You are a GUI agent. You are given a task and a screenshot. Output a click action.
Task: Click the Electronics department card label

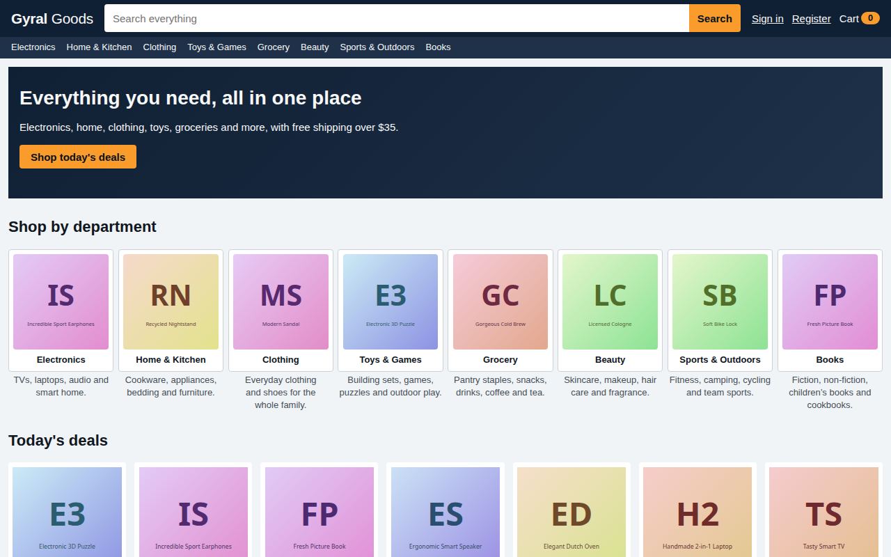pos(61,360)
